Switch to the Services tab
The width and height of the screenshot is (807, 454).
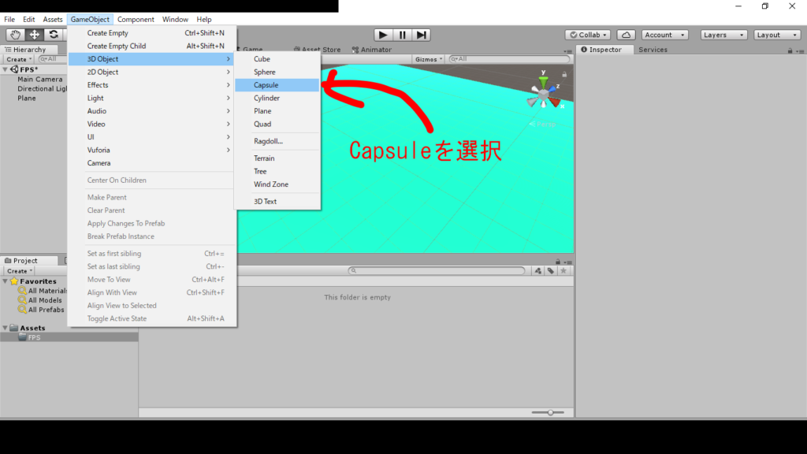pos(653,50)
